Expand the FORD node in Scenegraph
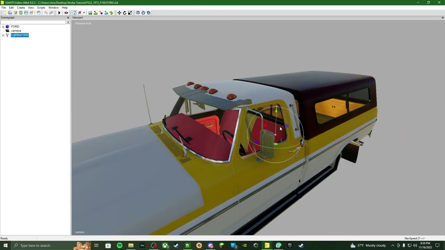 coord(3,27)
